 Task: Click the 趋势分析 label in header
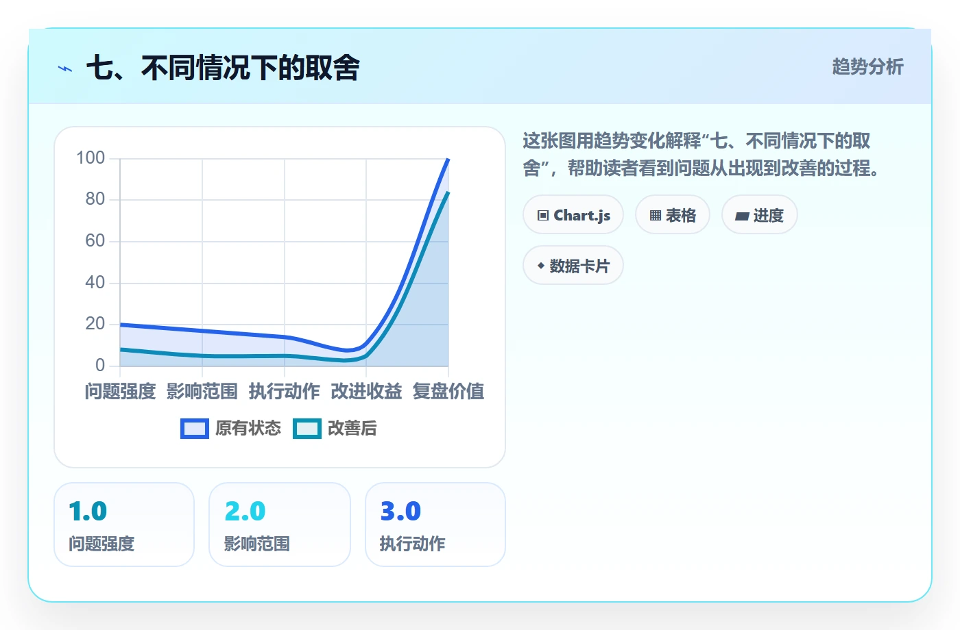click(867, 66)
